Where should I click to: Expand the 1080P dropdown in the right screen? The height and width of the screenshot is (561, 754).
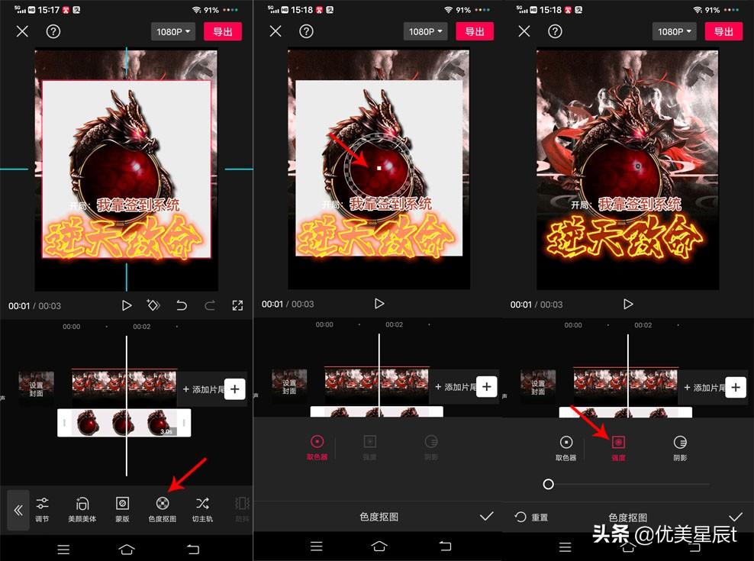click(674, 31)
